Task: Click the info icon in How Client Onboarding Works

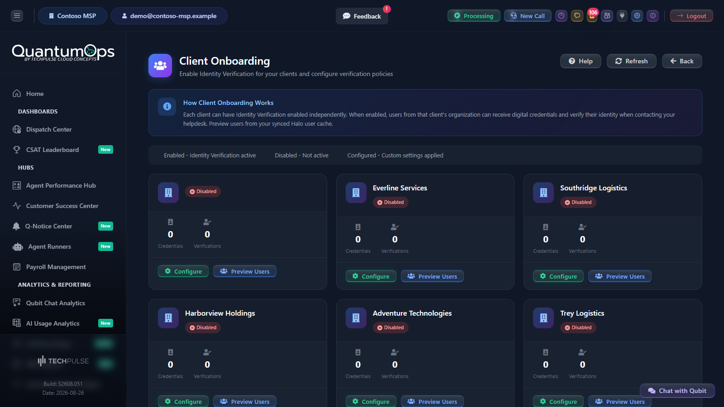Action: coord(167,107)
